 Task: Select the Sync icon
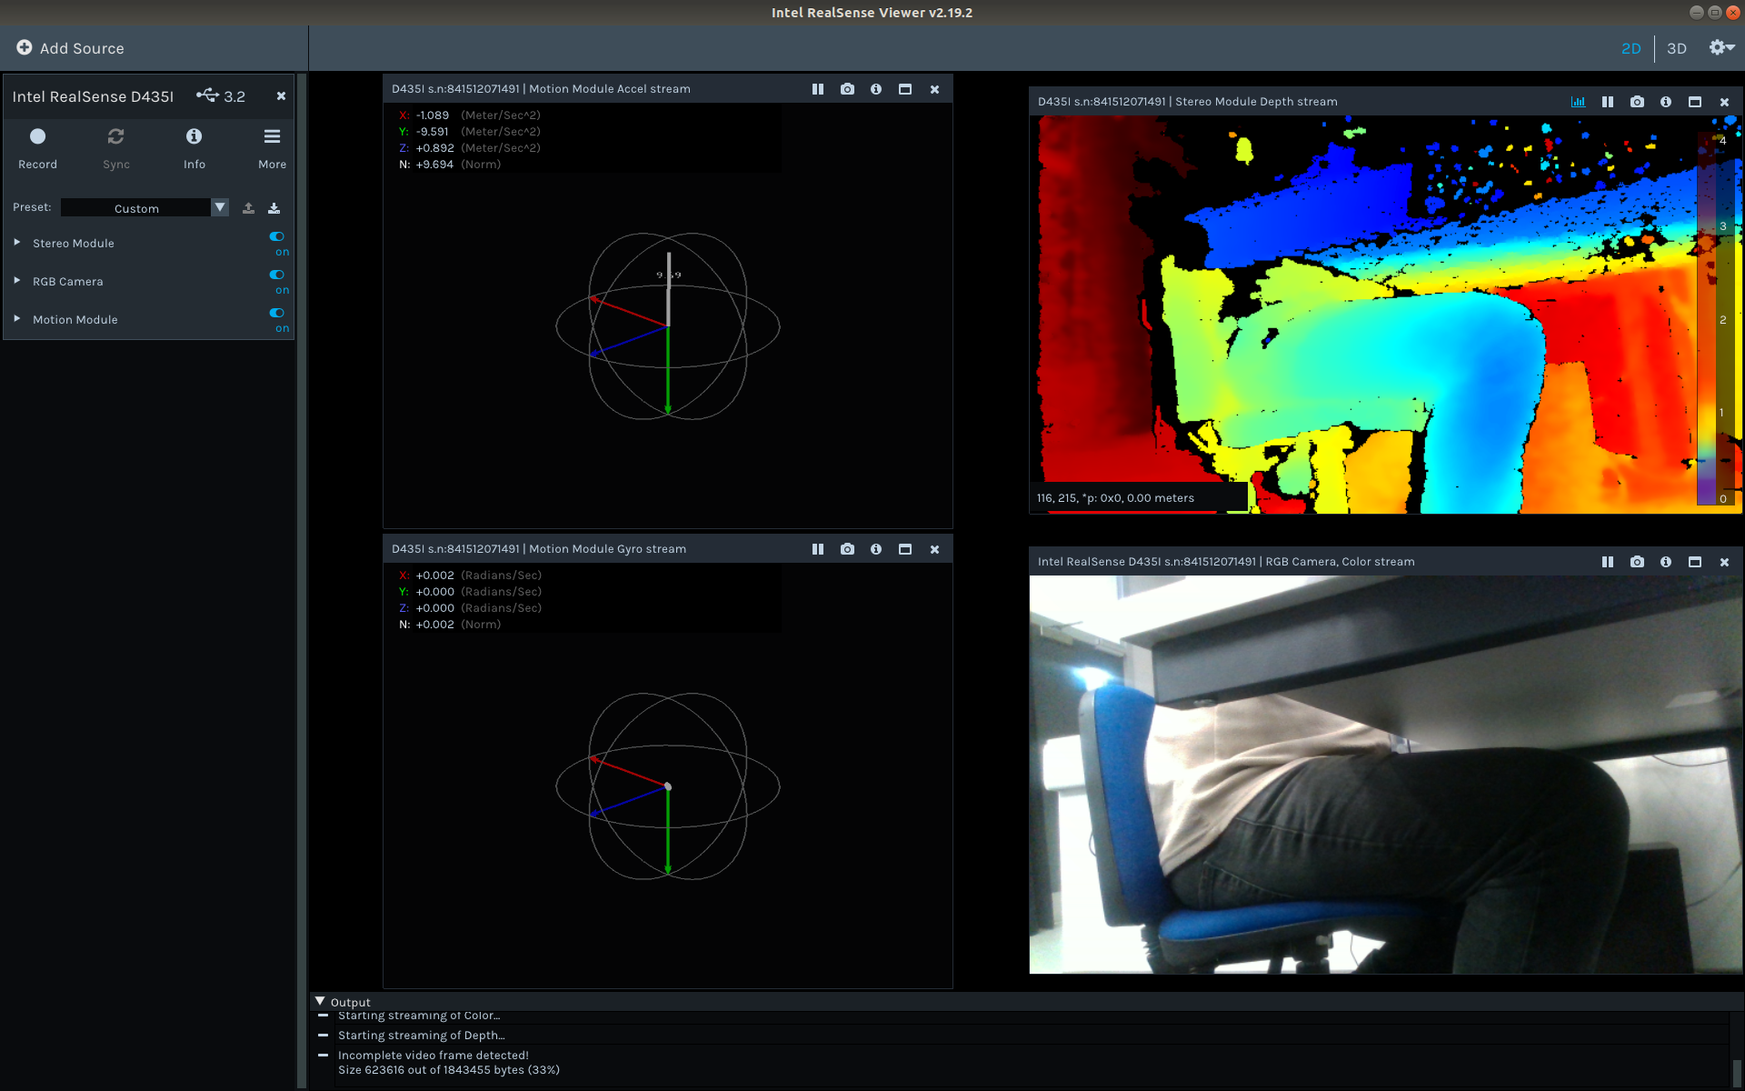tap(115, 136)
